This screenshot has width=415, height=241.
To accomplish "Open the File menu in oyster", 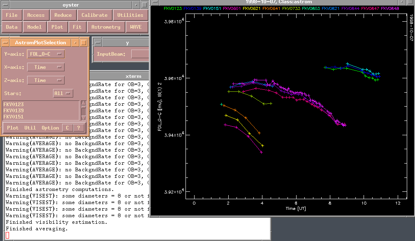I will (x=12, y=15).
